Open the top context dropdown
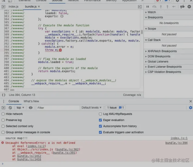Screen dimensions: 193x167 (20, 108)
